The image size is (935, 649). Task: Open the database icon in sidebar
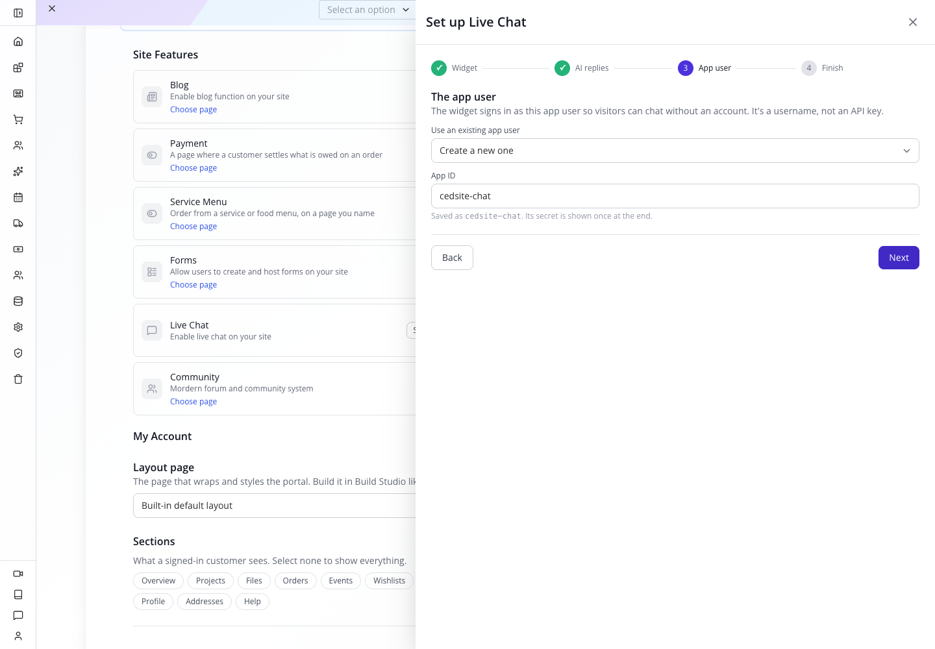[x=18, y=301]
